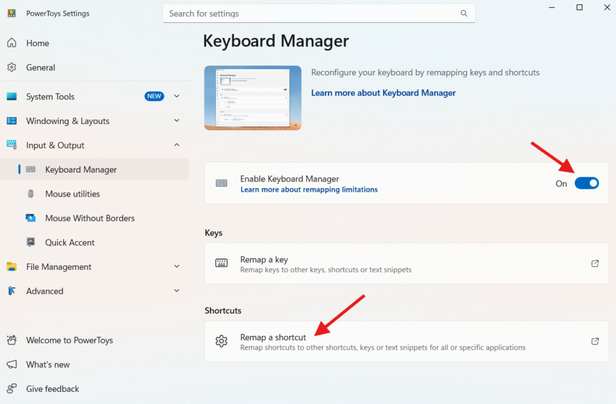The image size is (616, 404).
Task: Open Welcome to PowerToys page
Action: [x=69, y=340]
